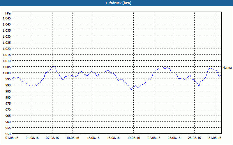Click the 10.08.16 date label
The height and width of the screenshot is (145, 233).
(x=73, y=138)
